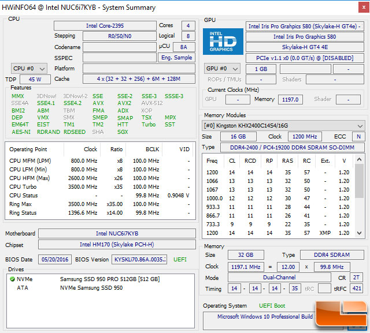Click the Logical count field showing 8
370x333 pixels.
[x=188, y=36]
